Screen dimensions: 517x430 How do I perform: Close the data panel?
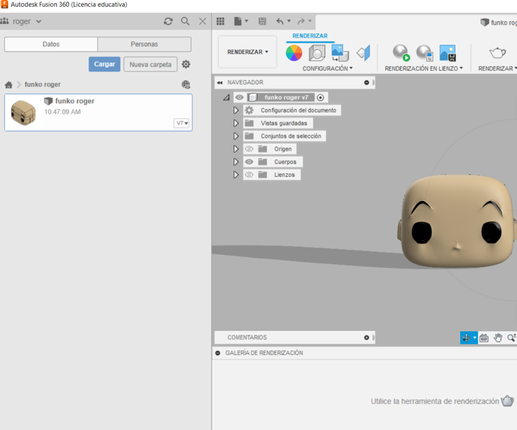(203, 22)
